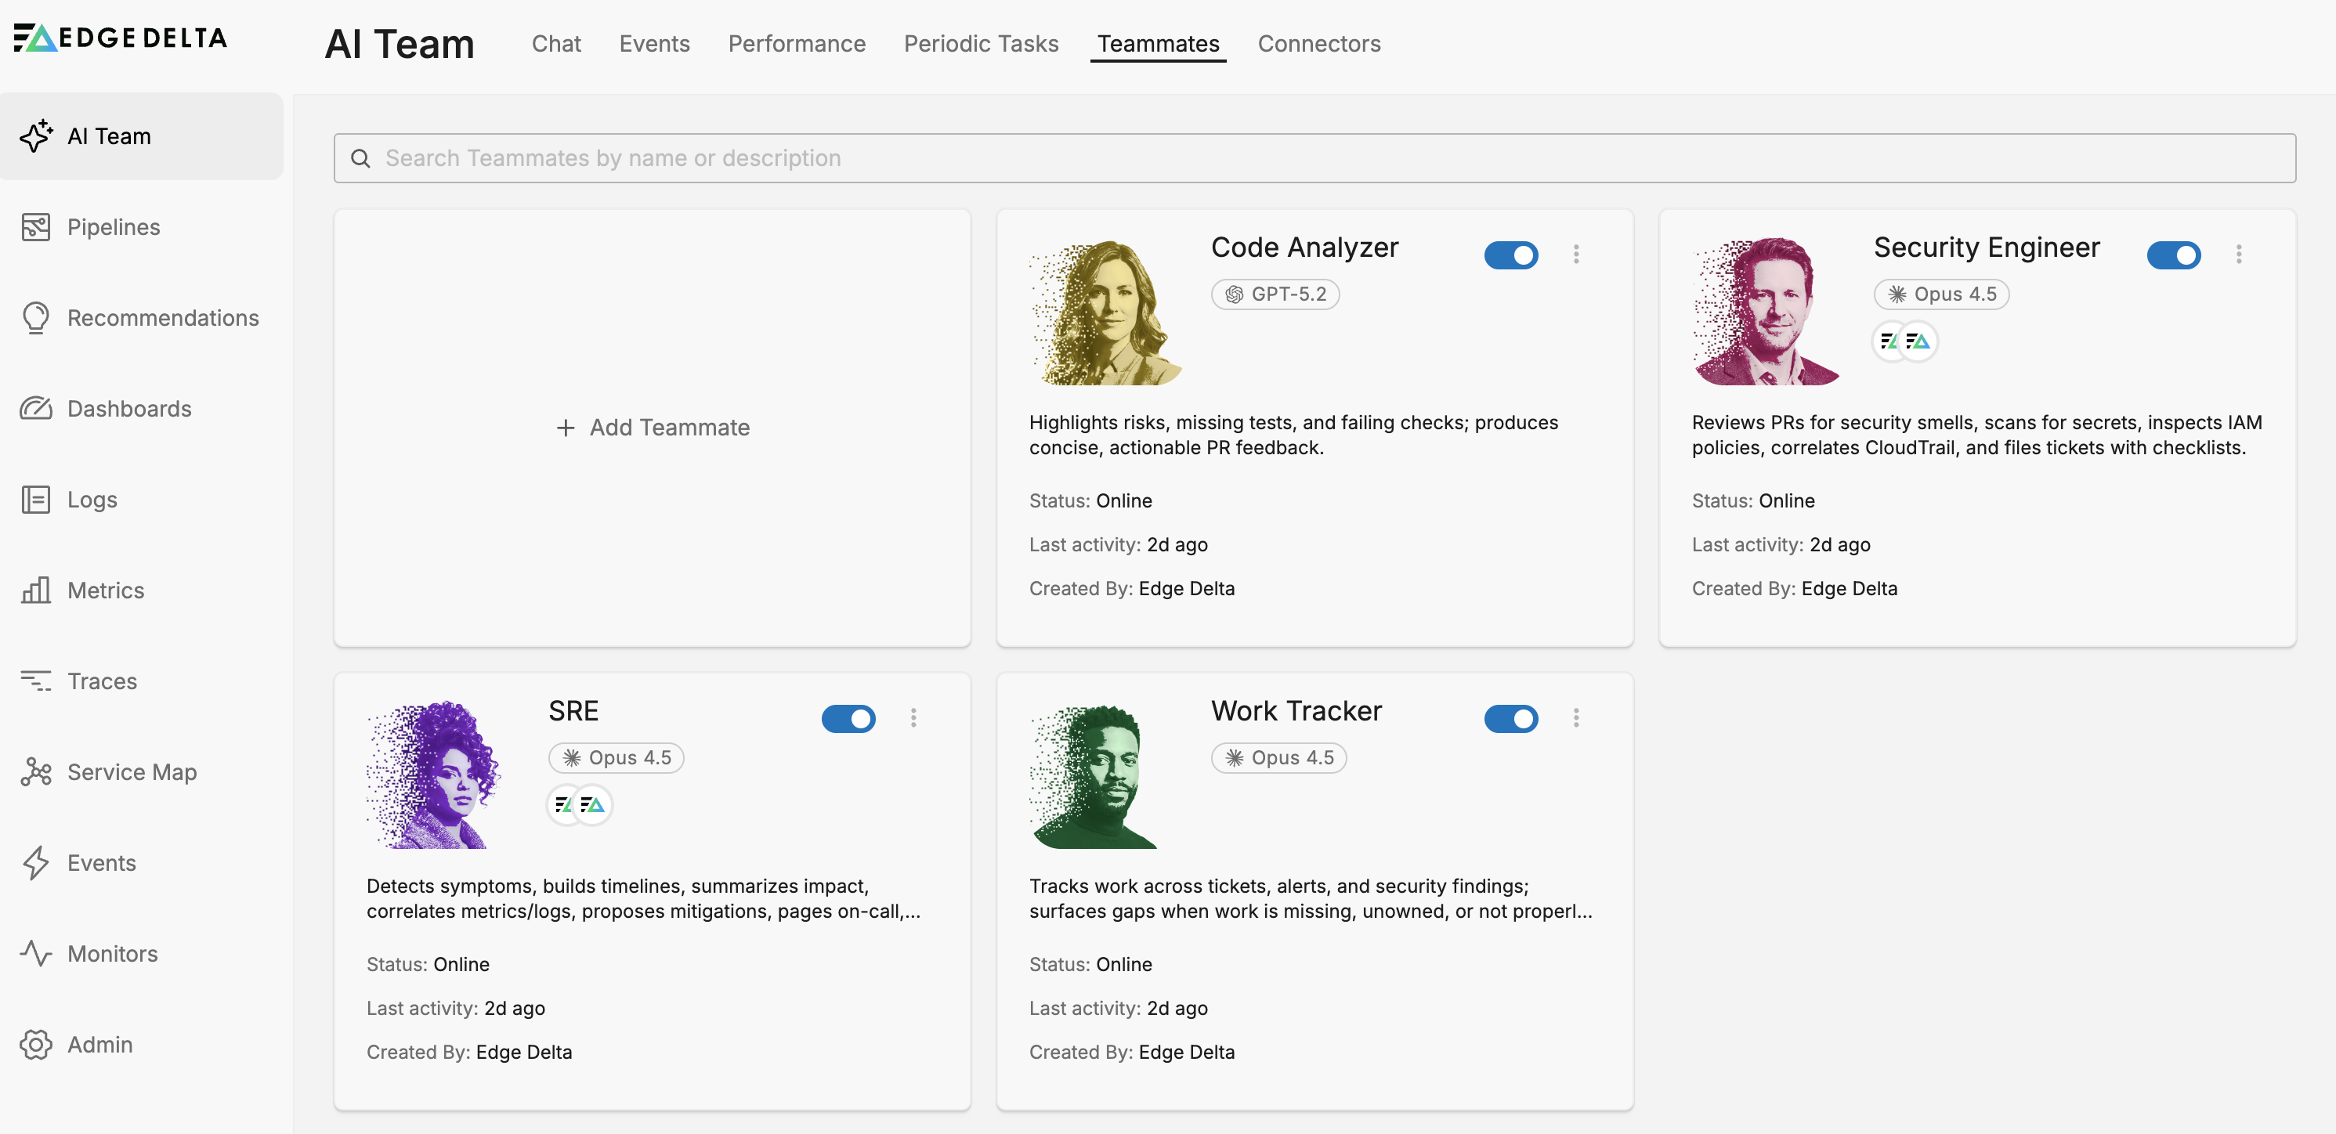The image size is (2336, 1134).
Task: Open Pipelines from the sidebar icon
Action: 35,226
